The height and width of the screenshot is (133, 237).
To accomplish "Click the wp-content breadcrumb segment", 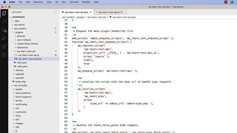I will click(x=68, y=17).
